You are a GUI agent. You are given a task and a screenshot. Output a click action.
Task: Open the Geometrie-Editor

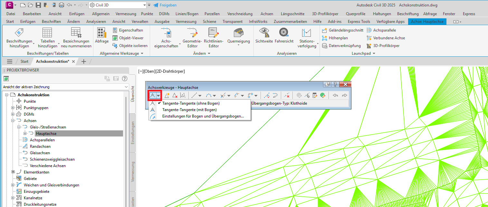pyautogui.click(x=192, y=38)
